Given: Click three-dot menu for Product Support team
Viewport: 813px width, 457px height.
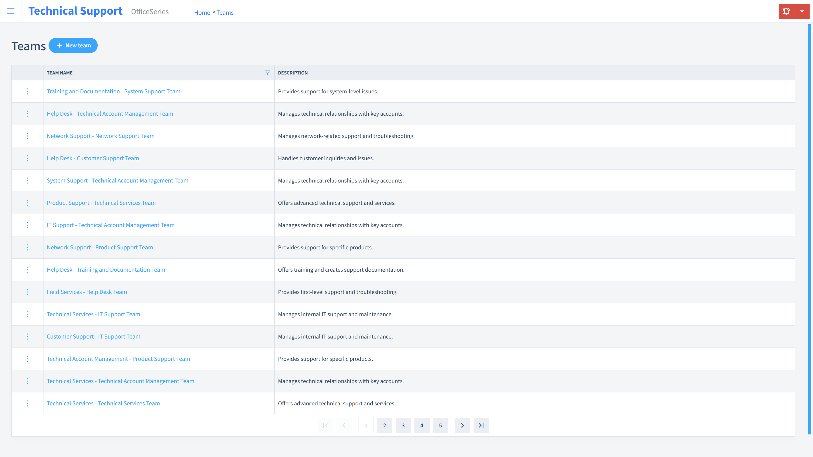Looking at the screenshot, I should point(27,203).
